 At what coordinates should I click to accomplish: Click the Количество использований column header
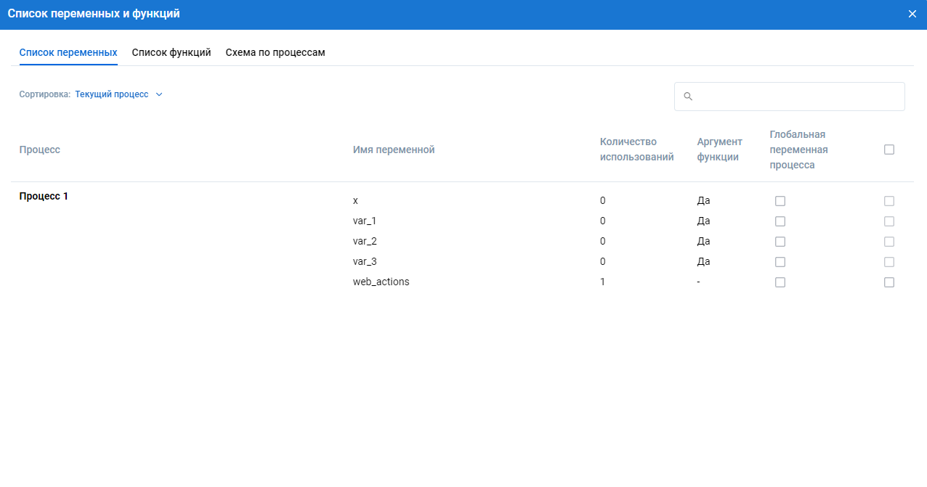pos(636,150)
